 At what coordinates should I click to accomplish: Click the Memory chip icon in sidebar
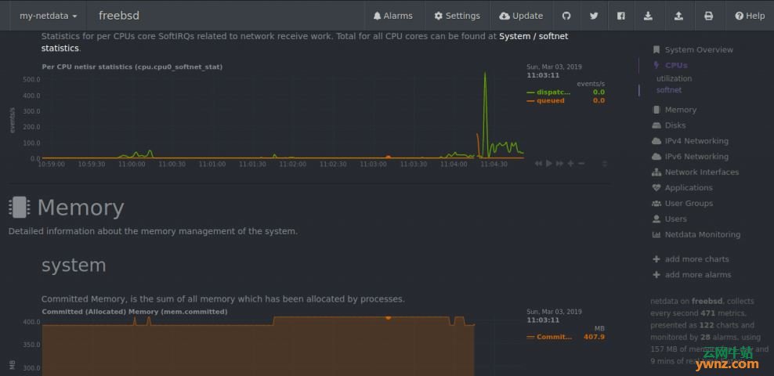[x=656, y=110]
